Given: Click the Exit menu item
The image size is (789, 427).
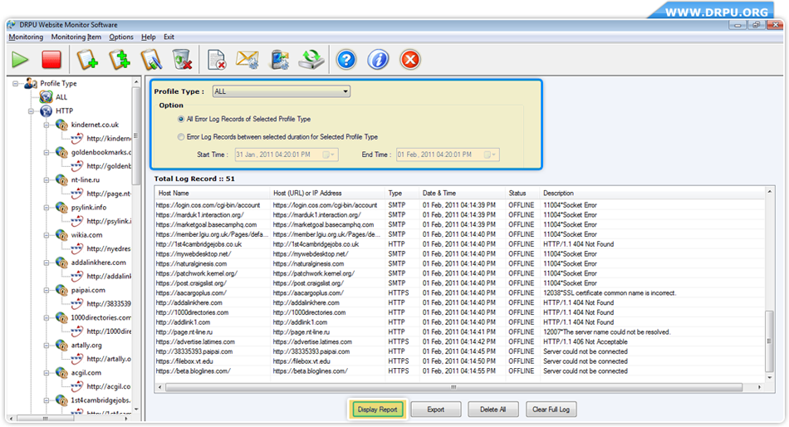Looking at the screenshot, I should point(169,37).
